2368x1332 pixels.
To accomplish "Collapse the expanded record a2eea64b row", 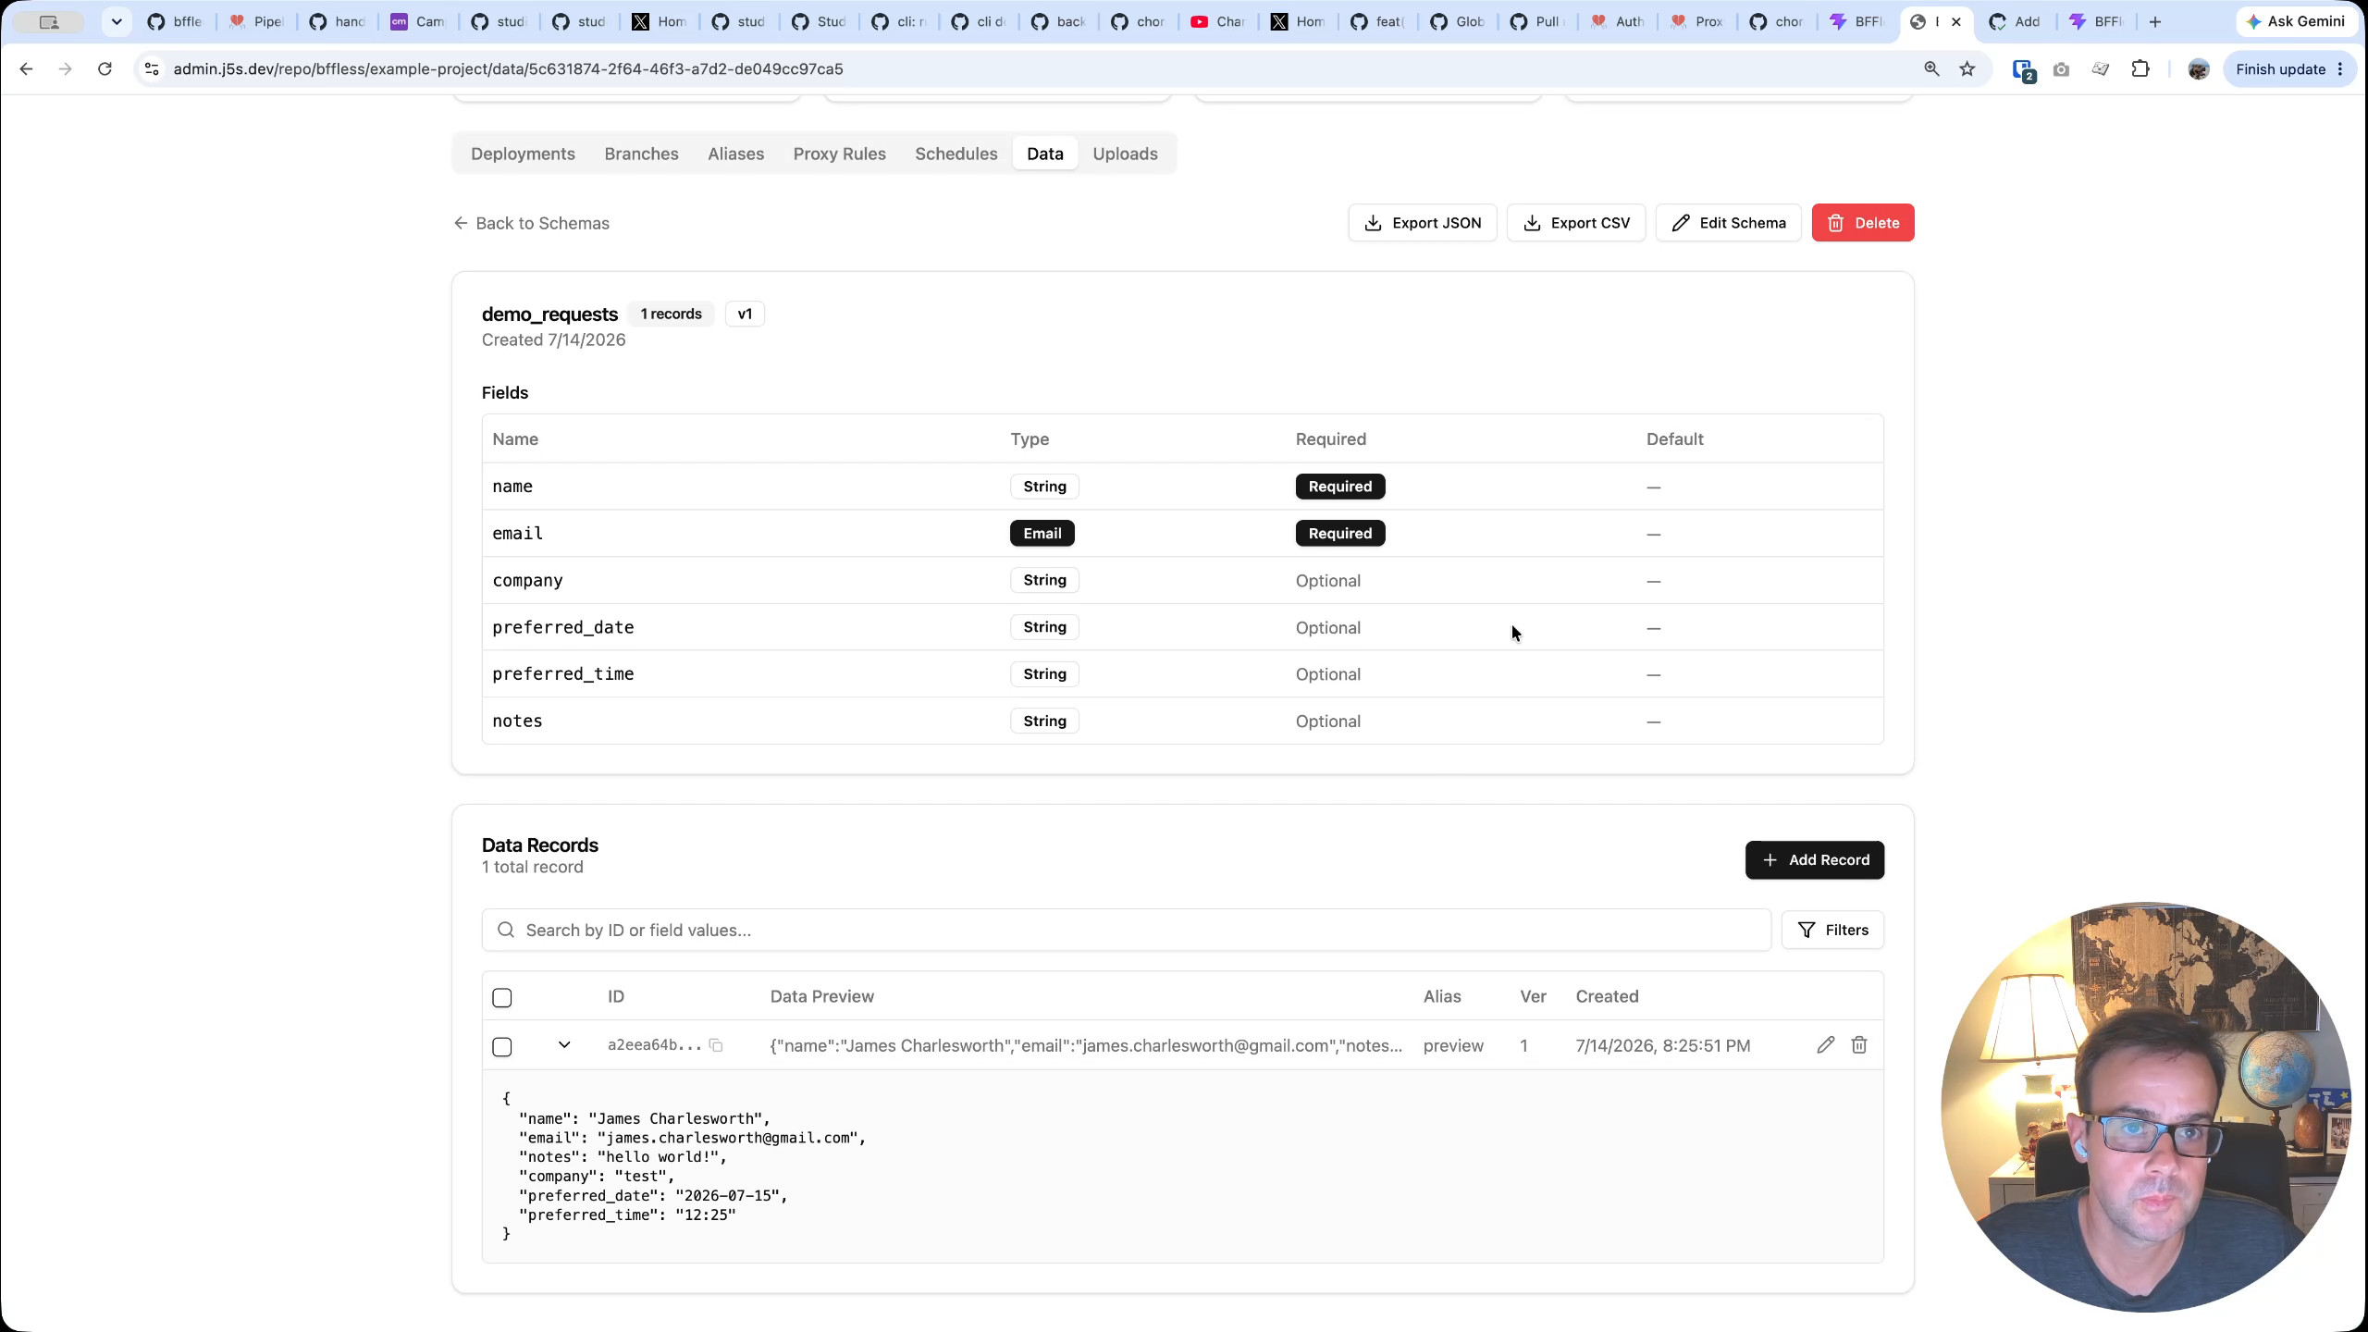I will (x=564, y=1045).
